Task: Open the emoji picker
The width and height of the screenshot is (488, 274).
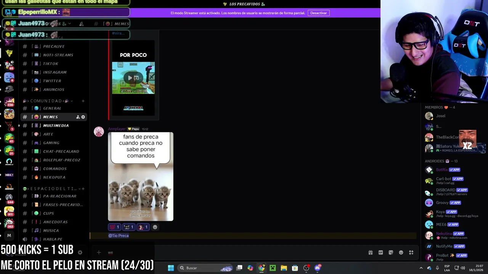Action: pos(401,253)
